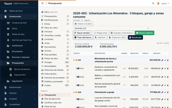The image size is (172, 108).
Task: Click the Sacar versión button
Action: coord(82,33)
